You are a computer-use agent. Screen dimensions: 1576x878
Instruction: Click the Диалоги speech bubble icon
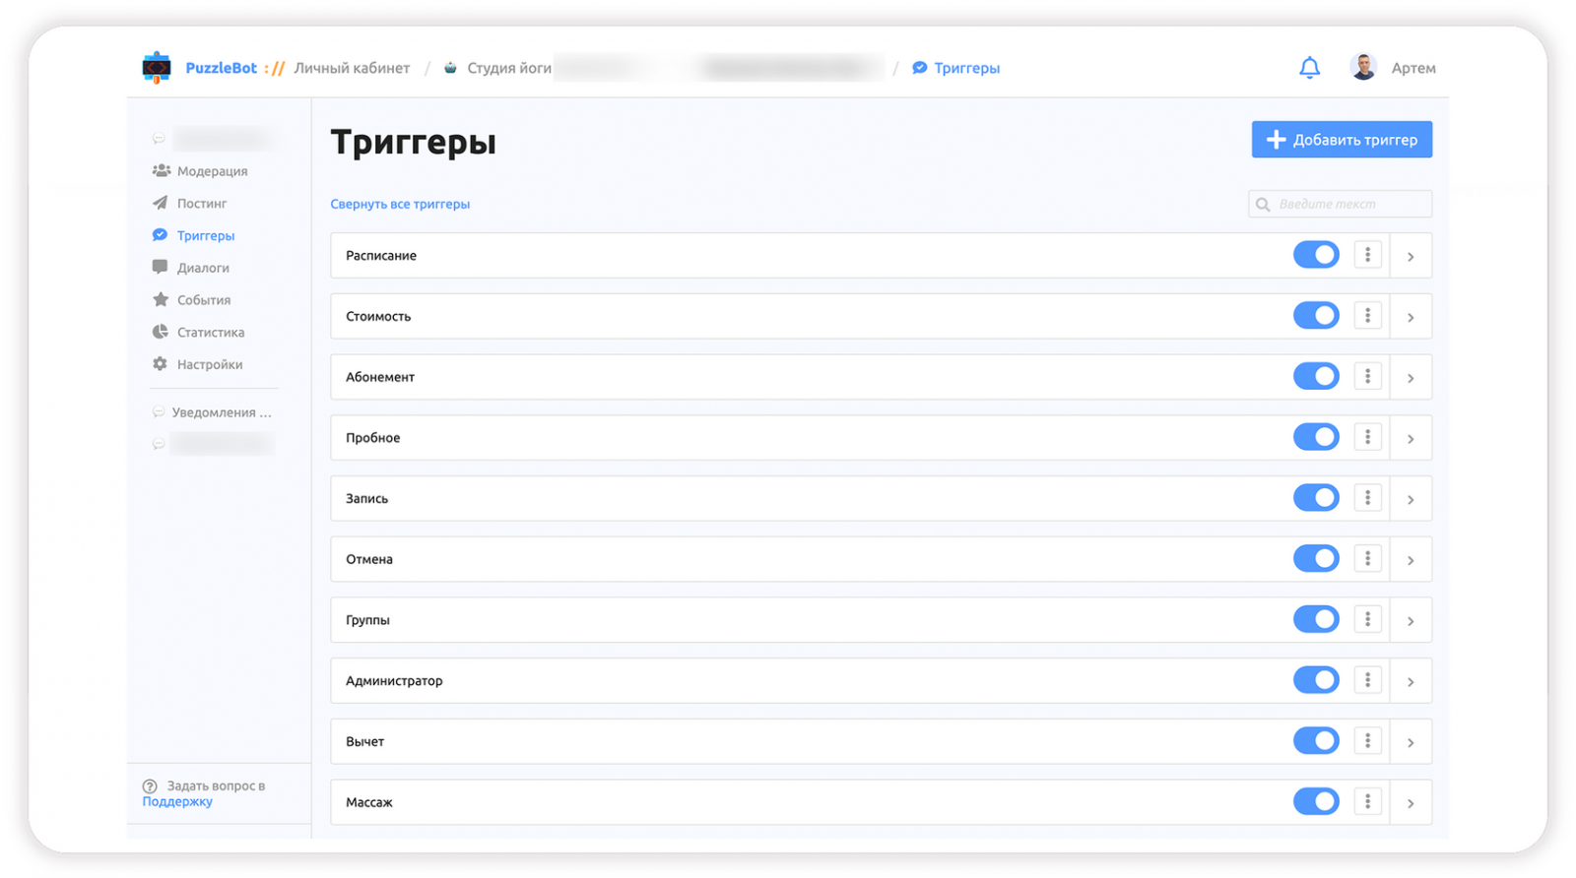pos(160,267)
